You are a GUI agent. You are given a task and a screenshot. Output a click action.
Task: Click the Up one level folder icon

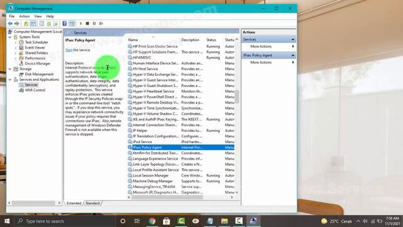[26, 24]
